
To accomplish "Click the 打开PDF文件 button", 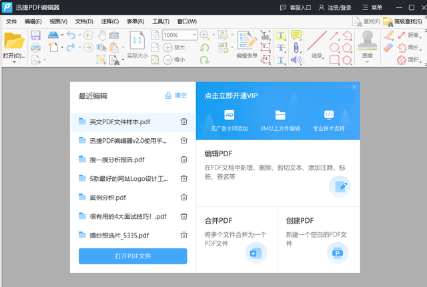I will click(x=133, y=256).
